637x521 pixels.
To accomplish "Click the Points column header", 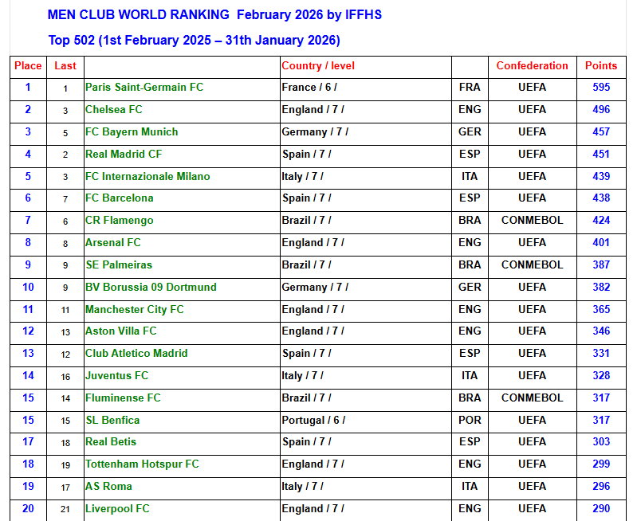I will [601, 66].
